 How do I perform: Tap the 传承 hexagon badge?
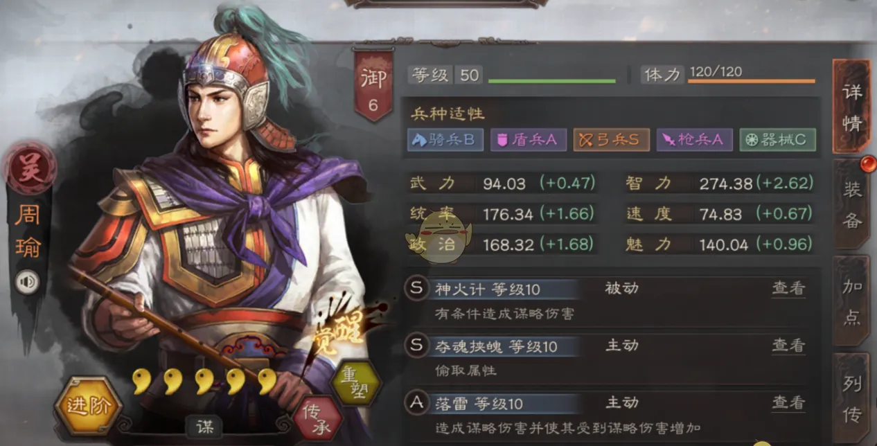point(318,418)
